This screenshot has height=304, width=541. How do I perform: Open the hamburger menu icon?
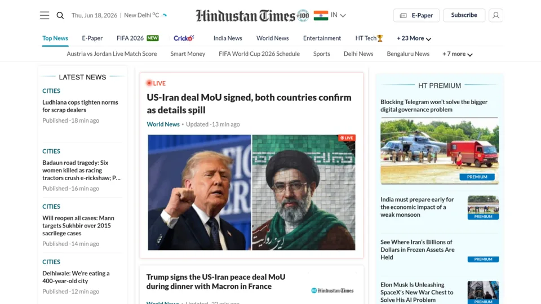pyautogui.click(x=45, y=15)
